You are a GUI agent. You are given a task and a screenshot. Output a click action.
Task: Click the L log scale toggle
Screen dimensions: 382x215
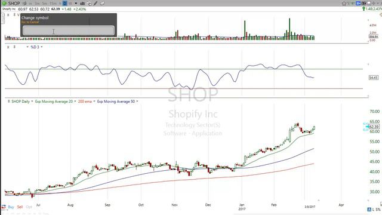(x=374, y=210)
